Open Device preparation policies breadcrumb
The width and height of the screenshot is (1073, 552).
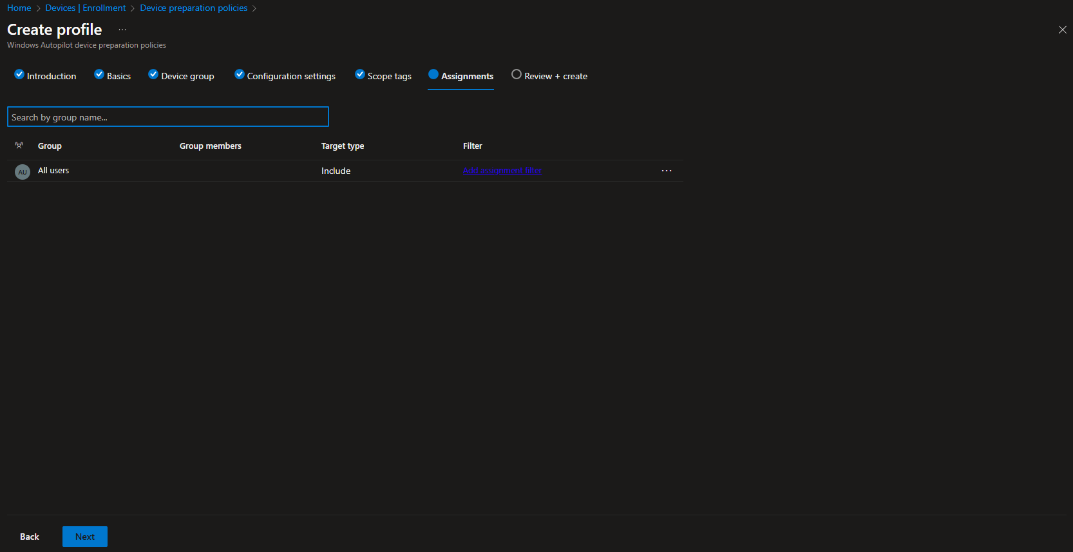[194, 8]
